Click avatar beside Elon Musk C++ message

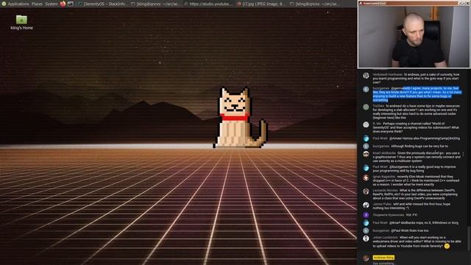[x=366, y=177]
